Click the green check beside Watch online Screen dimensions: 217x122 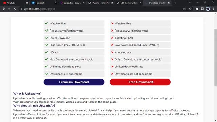(47, 23)
